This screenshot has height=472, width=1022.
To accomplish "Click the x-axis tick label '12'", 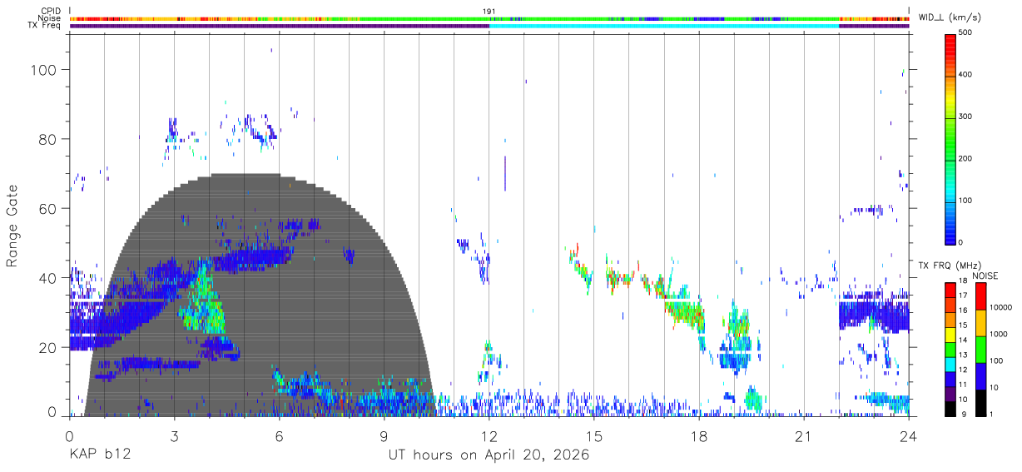I will pos(489,437).
